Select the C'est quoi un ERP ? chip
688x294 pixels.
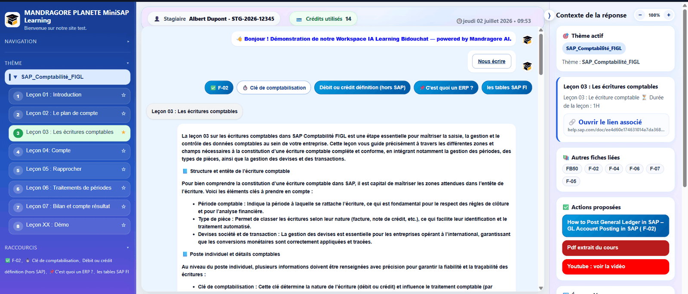coord(446,88)
